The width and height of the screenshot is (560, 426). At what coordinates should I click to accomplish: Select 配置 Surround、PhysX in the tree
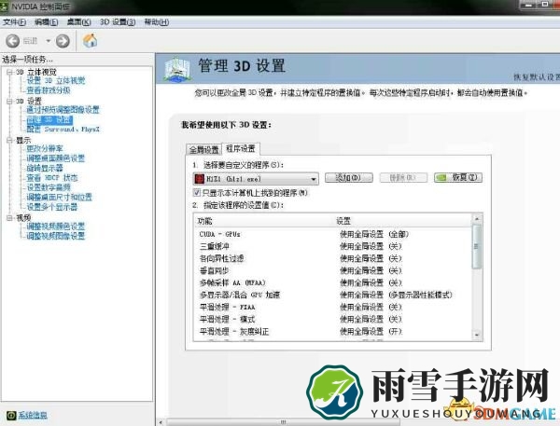pyautogui.click(x=63, y=130)
